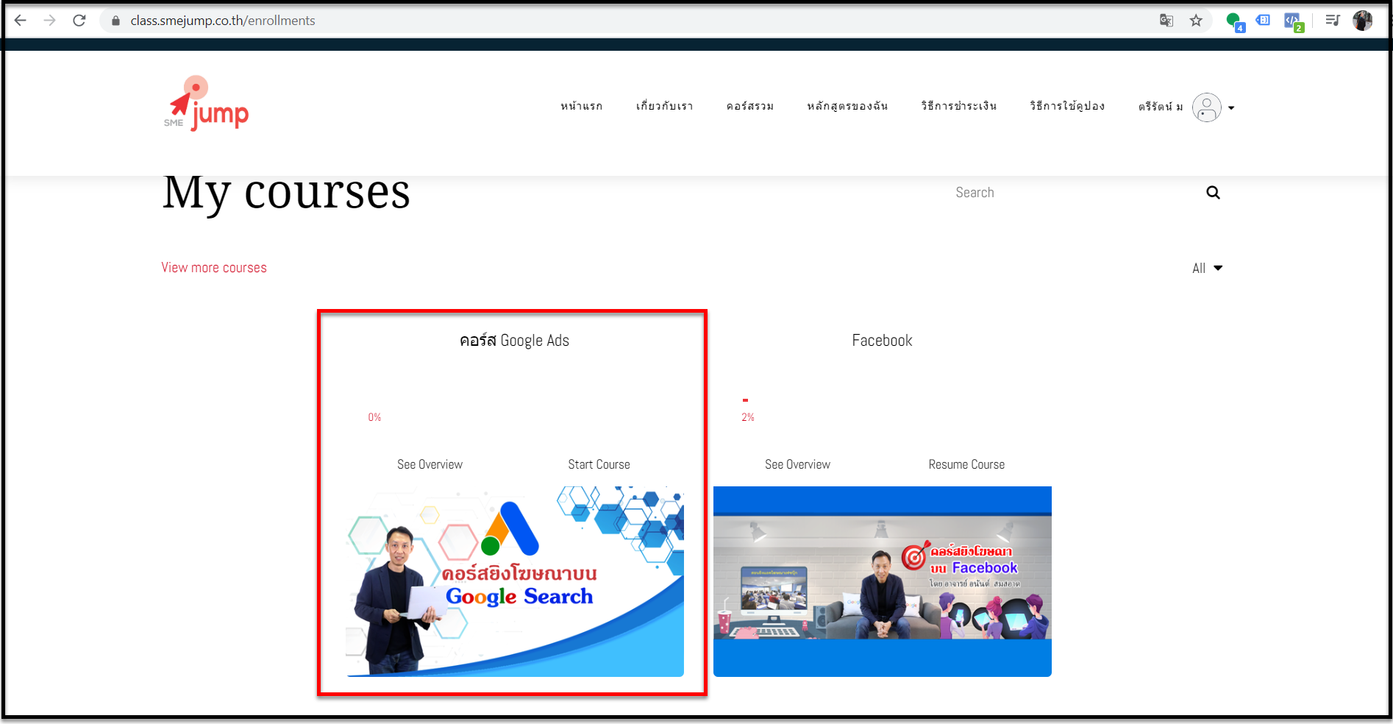Open the All filter dropdown
This screenshot has width=1393, height=724.
pos(1207,269)
